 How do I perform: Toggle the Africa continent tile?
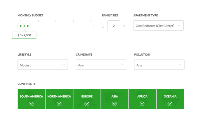coord(143,99)
